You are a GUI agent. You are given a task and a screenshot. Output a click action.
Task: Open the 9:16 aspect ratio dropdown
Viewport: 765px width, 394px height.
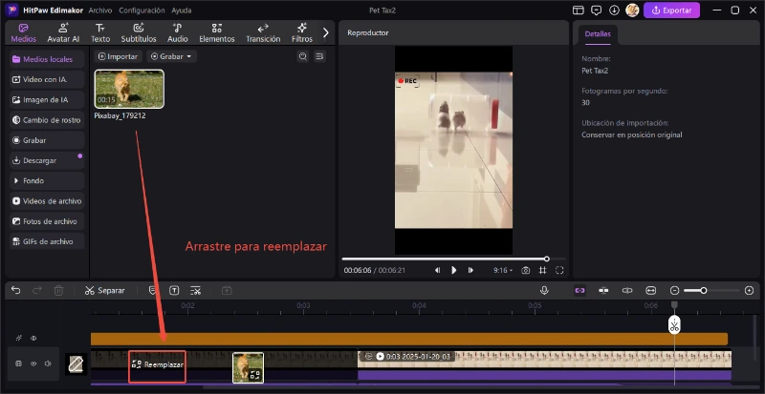[503, 270]
